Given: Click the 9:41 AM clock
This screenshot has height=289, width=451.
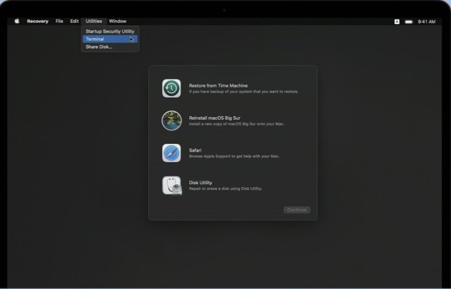Looking at the screenshot, I should (x=426, y=22).
